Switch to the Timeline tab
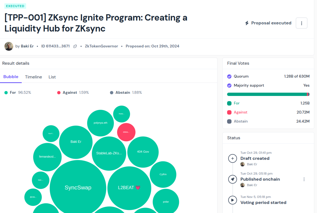The image size is (317, 213). (x=34, y=77)
